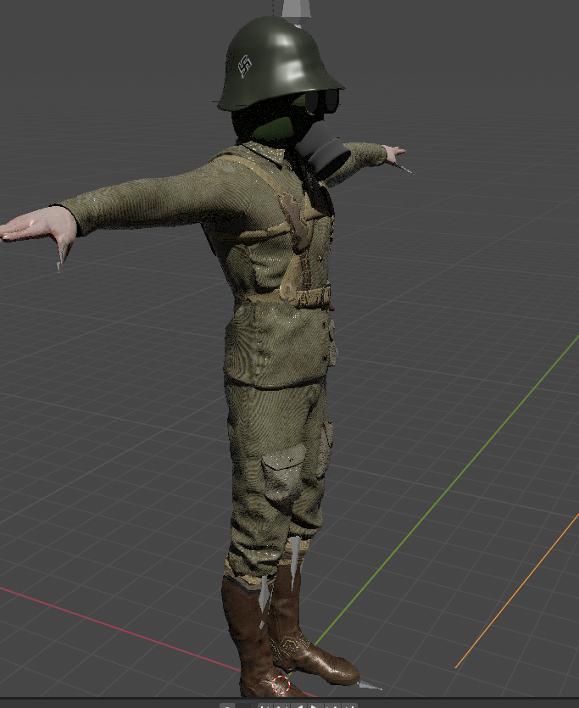Click the play reverse button in timeline
Screen dimensions: 579x708
(298, 705)
